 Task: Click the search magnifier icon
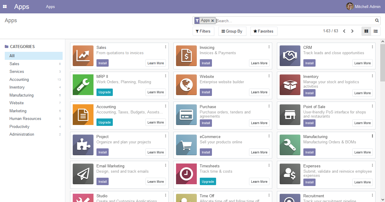pos(377,20)
